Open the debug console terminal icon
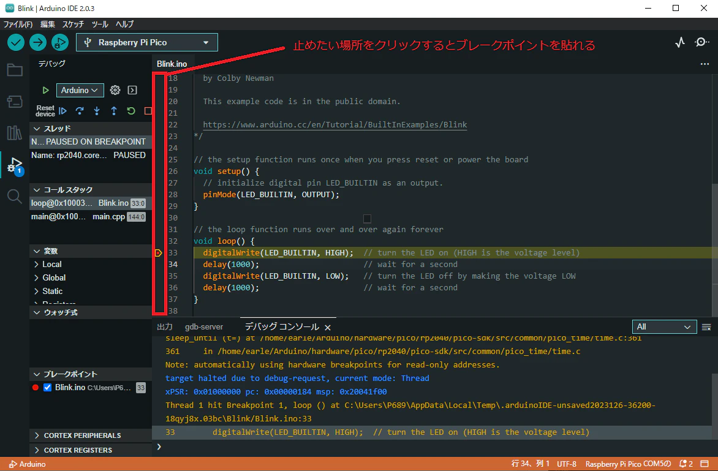This screenshot has height=471, width=718. tap(132, 90)
